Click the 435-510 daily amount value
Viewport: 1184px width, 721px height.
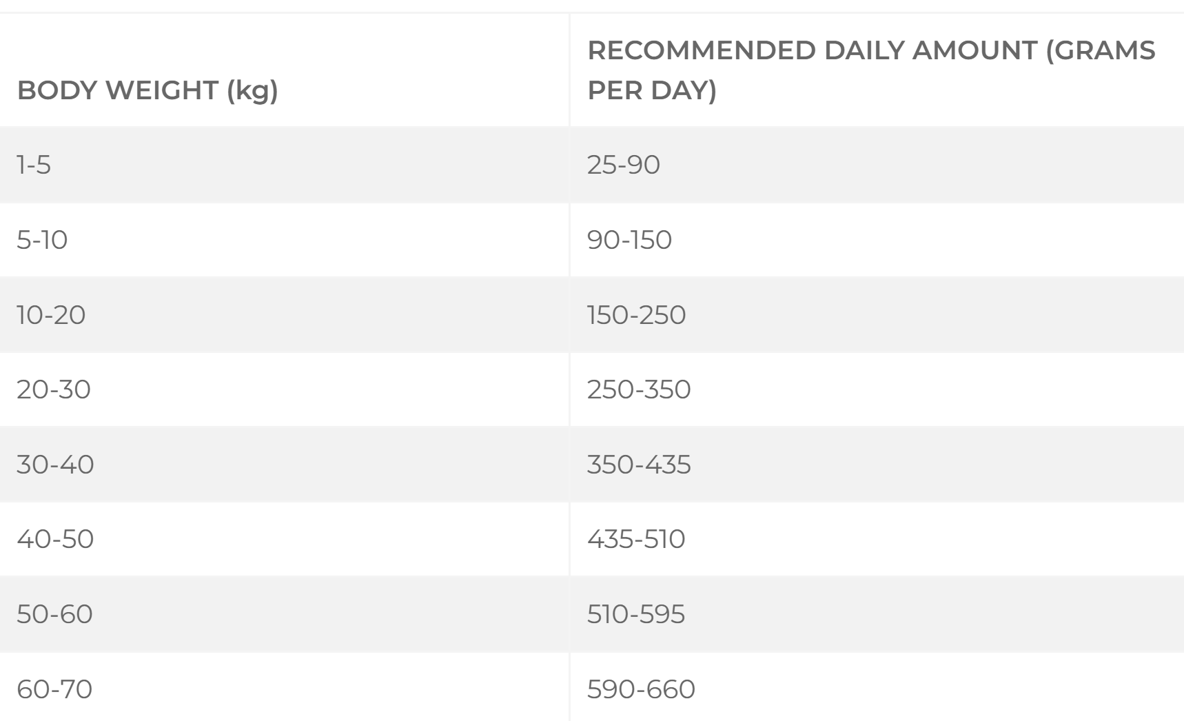tap(636, 539)
